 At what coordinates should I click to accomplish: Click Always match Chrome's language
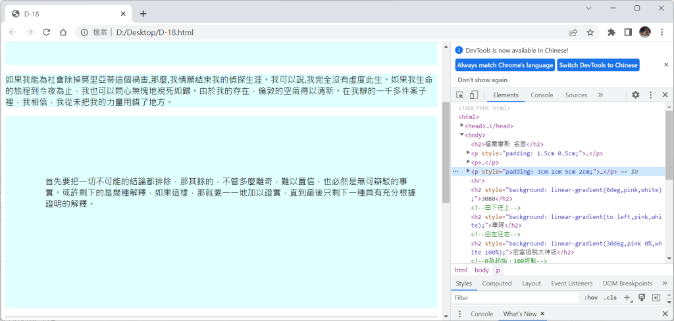point(505,65)
